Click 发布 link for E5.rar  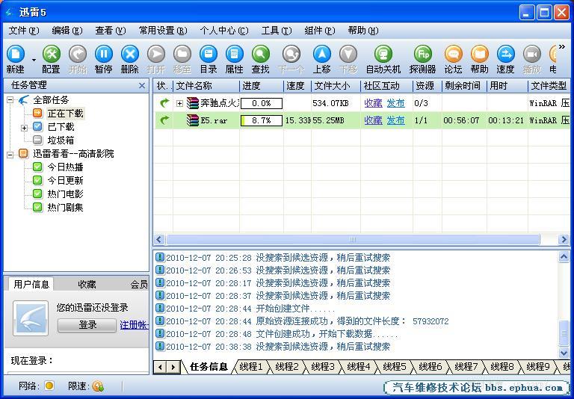click(x=395, y=120)
